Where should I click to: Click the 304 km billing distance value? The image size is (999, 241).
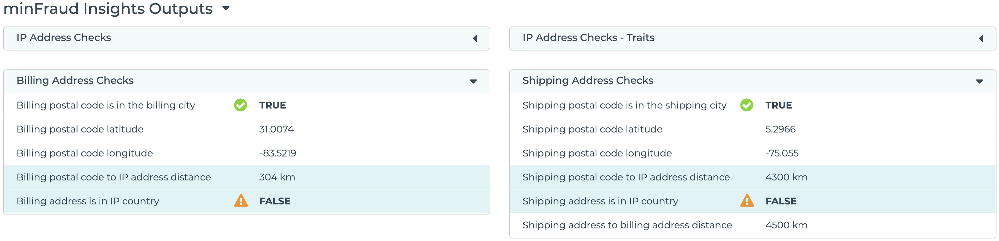click(x=277, y=177)
